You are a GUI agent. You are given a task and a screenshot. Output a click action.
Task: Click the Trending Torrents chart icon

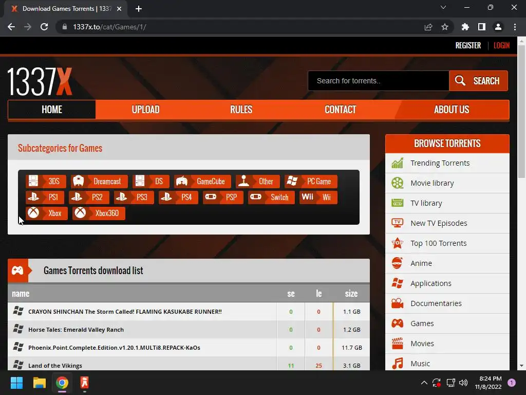398,163
